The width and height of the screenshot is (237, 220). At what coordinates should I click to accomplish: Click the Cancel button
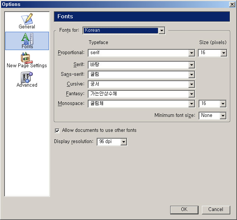pos(216,210)
